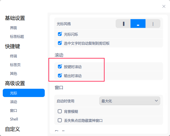Uncheck 按键时滚动
This screenshot has width=170, height=136.
pos(60,66)
